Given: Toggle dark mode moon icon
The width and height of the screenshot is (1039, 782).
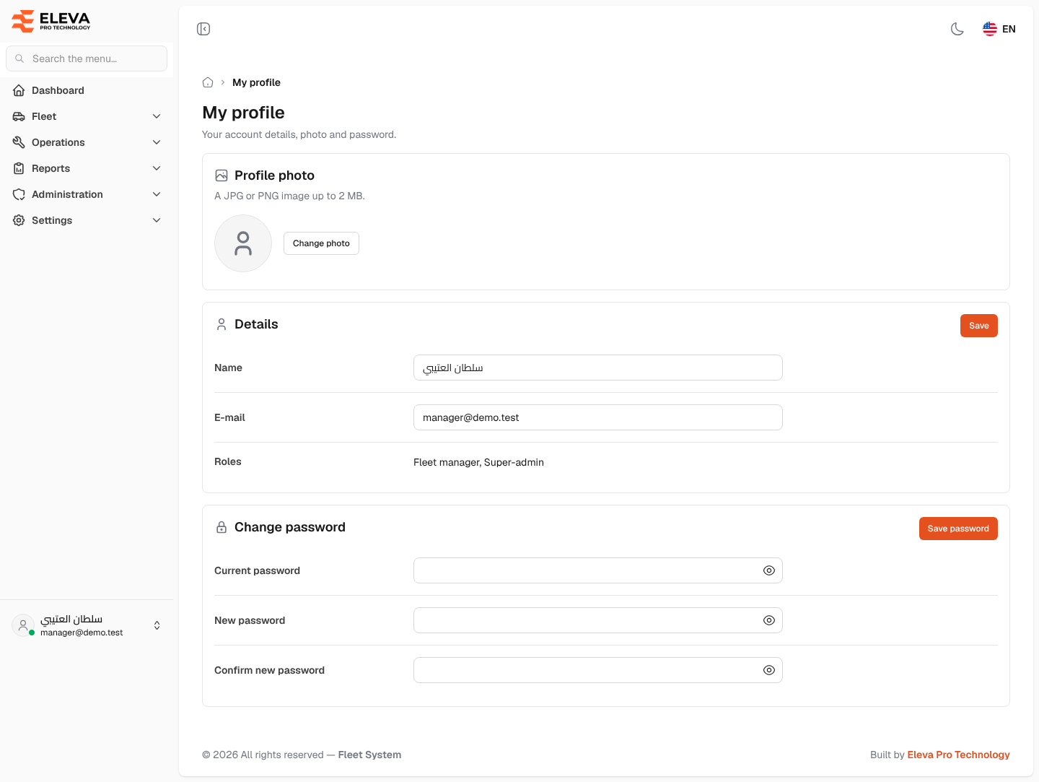Looking at the screenshot, I should pyautogui.click(x=957, y=29).
